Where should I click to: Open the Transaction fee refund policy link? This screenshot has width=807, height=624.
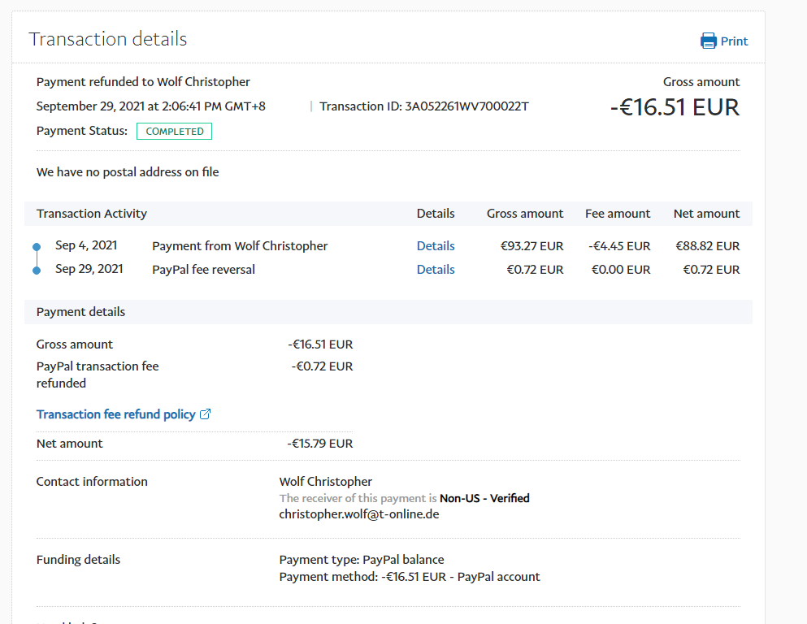pyautogui.click(x=115, y=414)
